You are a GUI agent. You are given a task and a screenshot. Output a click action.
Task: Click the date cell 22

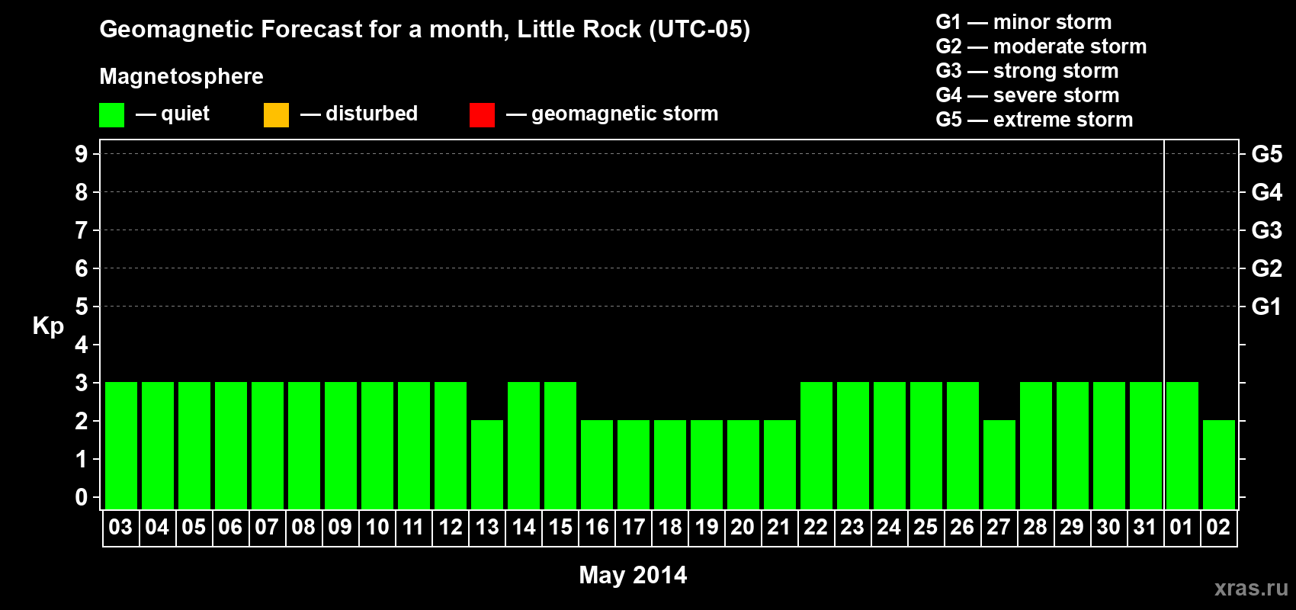[x=816, y=528]
